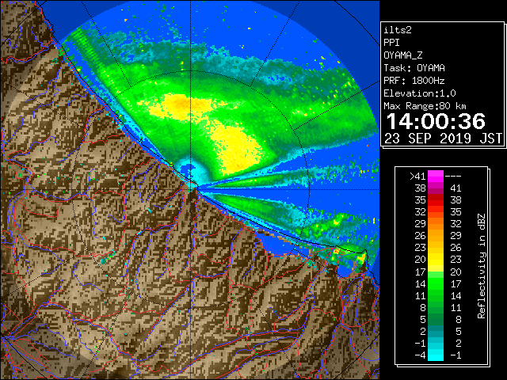The height and width of the screenshot is (380, 507).
Task: Click the left-column '38' legend value
Action: point(421,188)
